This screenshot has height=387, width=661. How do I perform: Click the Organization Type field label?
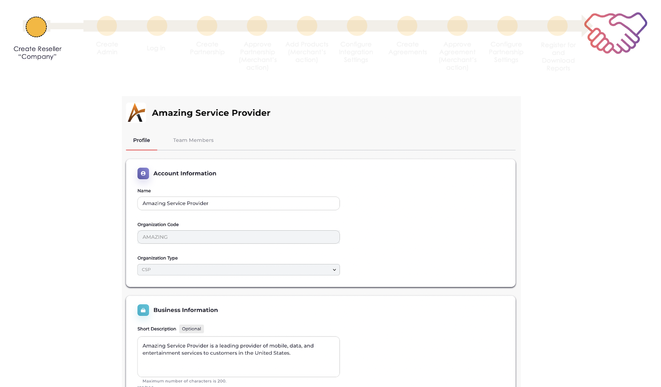click(158, 258)
